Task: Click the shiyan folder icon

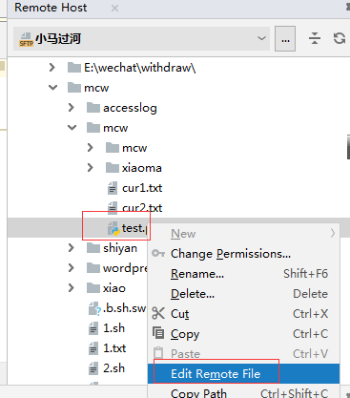Action: click(x=93, y=248)
